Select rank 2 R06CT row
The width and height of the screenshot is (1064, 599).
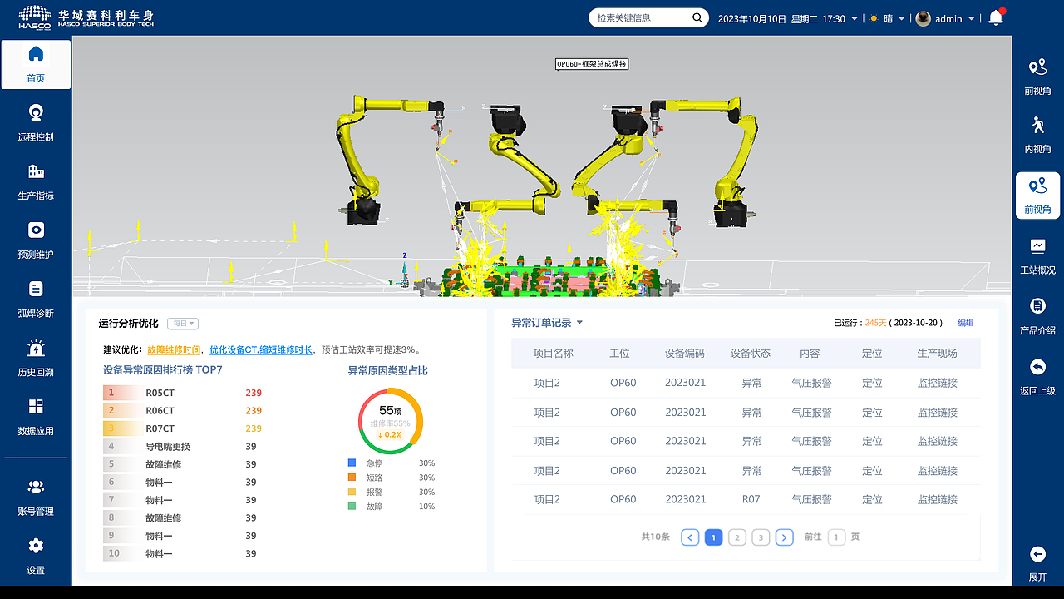[182, 411]
